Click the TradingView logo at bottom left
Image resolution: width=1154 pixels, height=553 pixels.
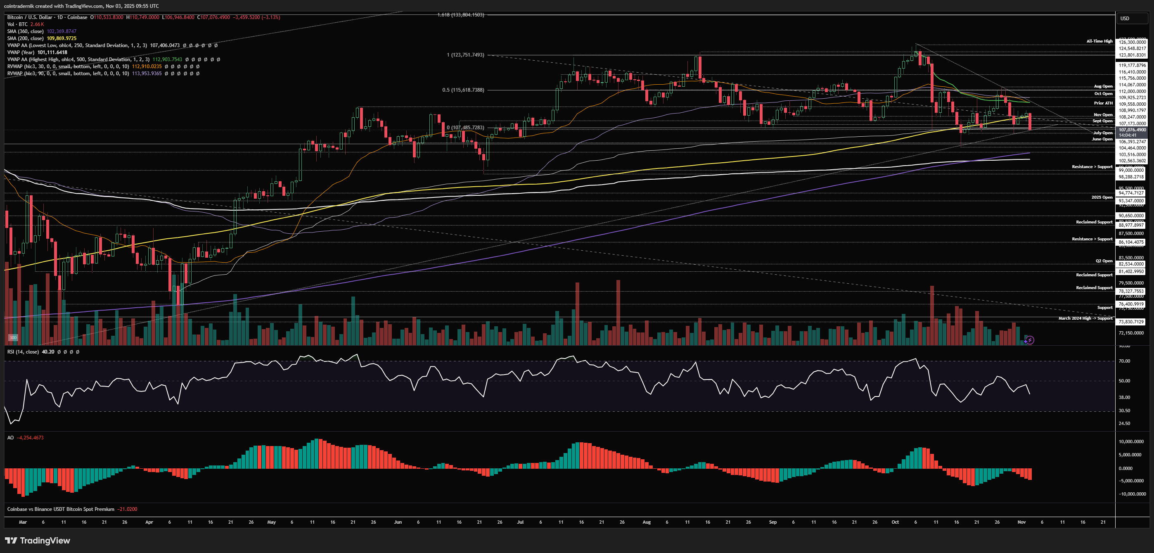click(38, 541)
